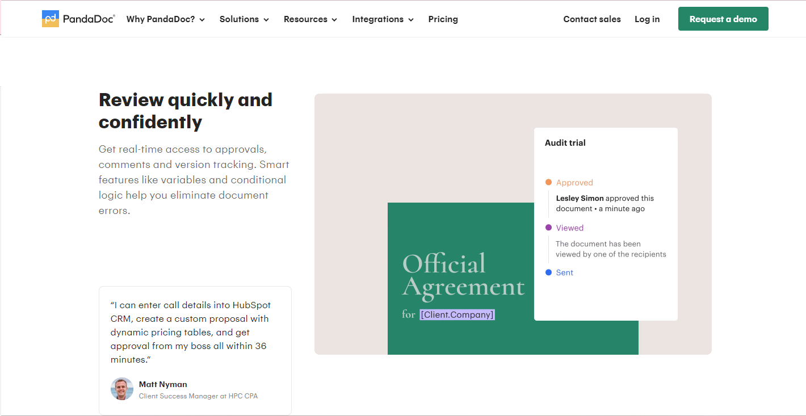Select the Sent audit trail label
The image size is (806, 416).
point(565,272)
